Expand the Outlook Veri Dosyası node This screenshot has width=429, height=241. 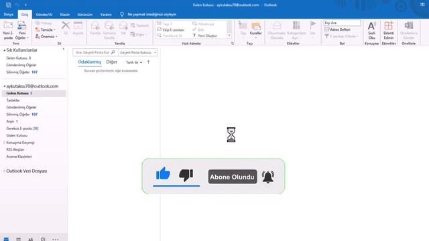tap(4, 171)
